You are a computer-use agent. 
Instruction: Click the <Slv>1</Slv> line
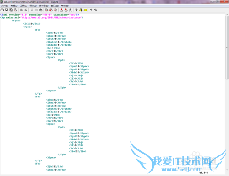point(77,85)
